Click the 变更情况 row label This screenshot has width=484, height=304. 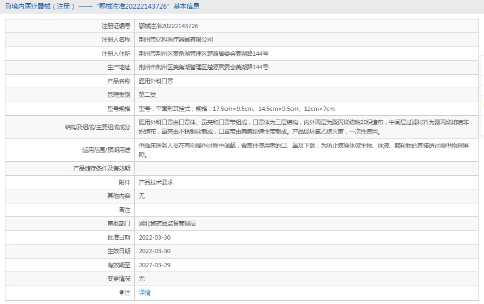click(119, 279)
